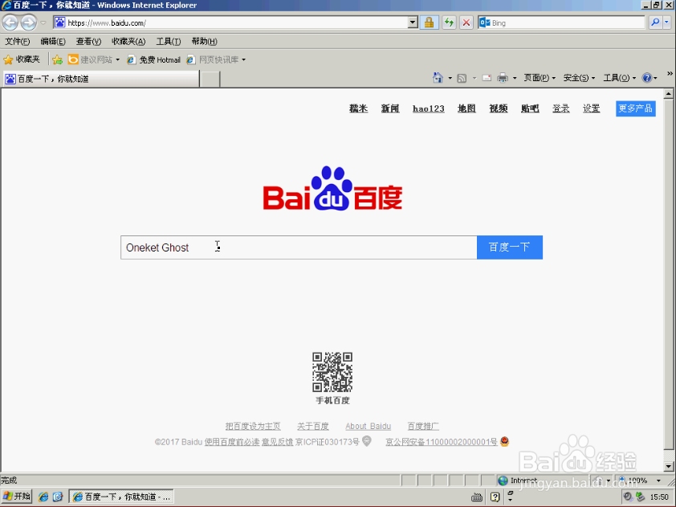
Task: Open the Safety (安全) menu
Action: pos(579,78)
